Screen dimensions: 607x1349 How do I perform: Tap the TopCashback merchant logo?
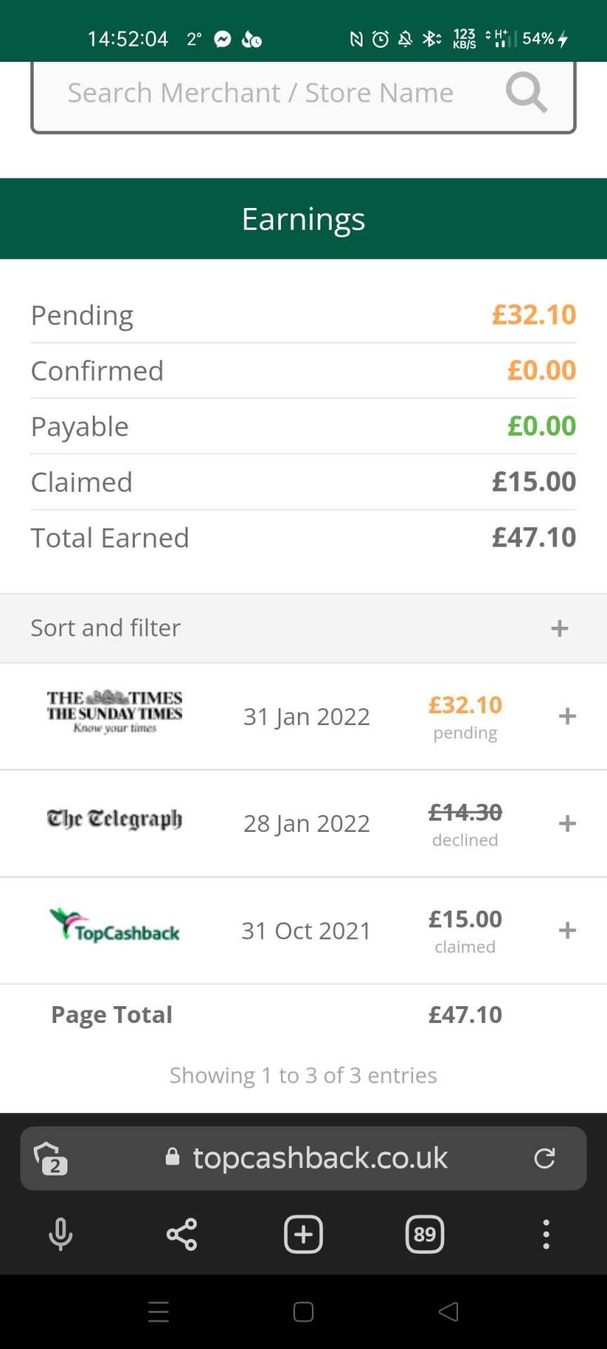pos(115,925)
